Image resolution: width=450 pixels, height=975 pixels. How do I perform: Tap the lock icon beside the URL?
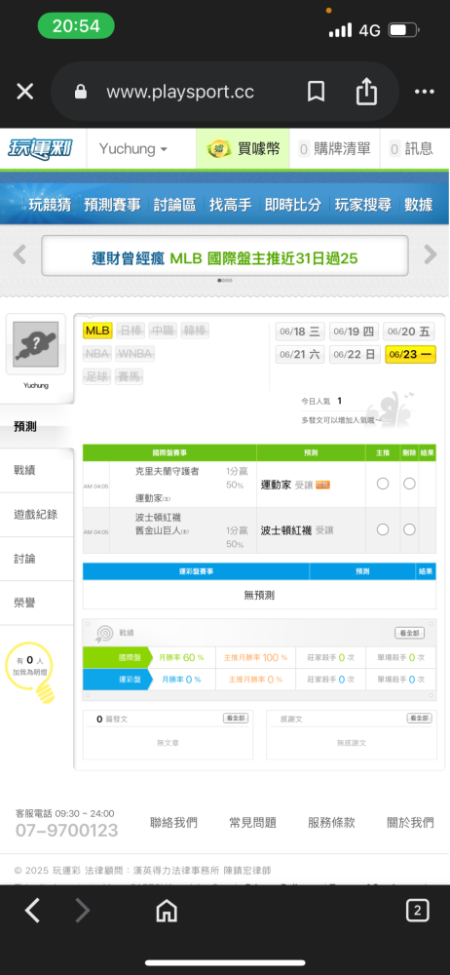pyautogui.click(x=81, y=92)
